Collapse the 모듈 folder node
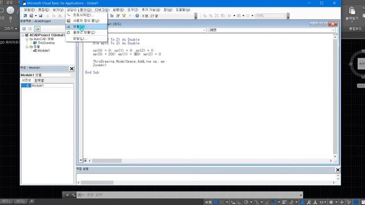The width and height of the screenshot is (365, 205). pyautogui.click(x=27, y=47)
